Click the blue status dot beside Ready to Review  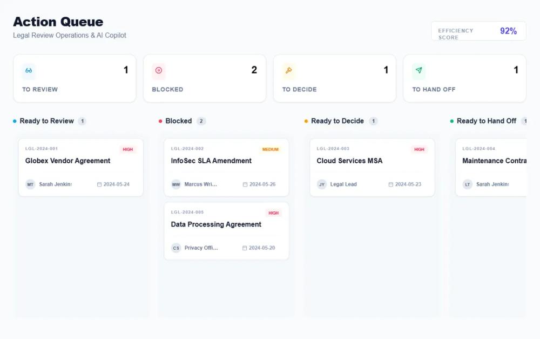[14, 121]
